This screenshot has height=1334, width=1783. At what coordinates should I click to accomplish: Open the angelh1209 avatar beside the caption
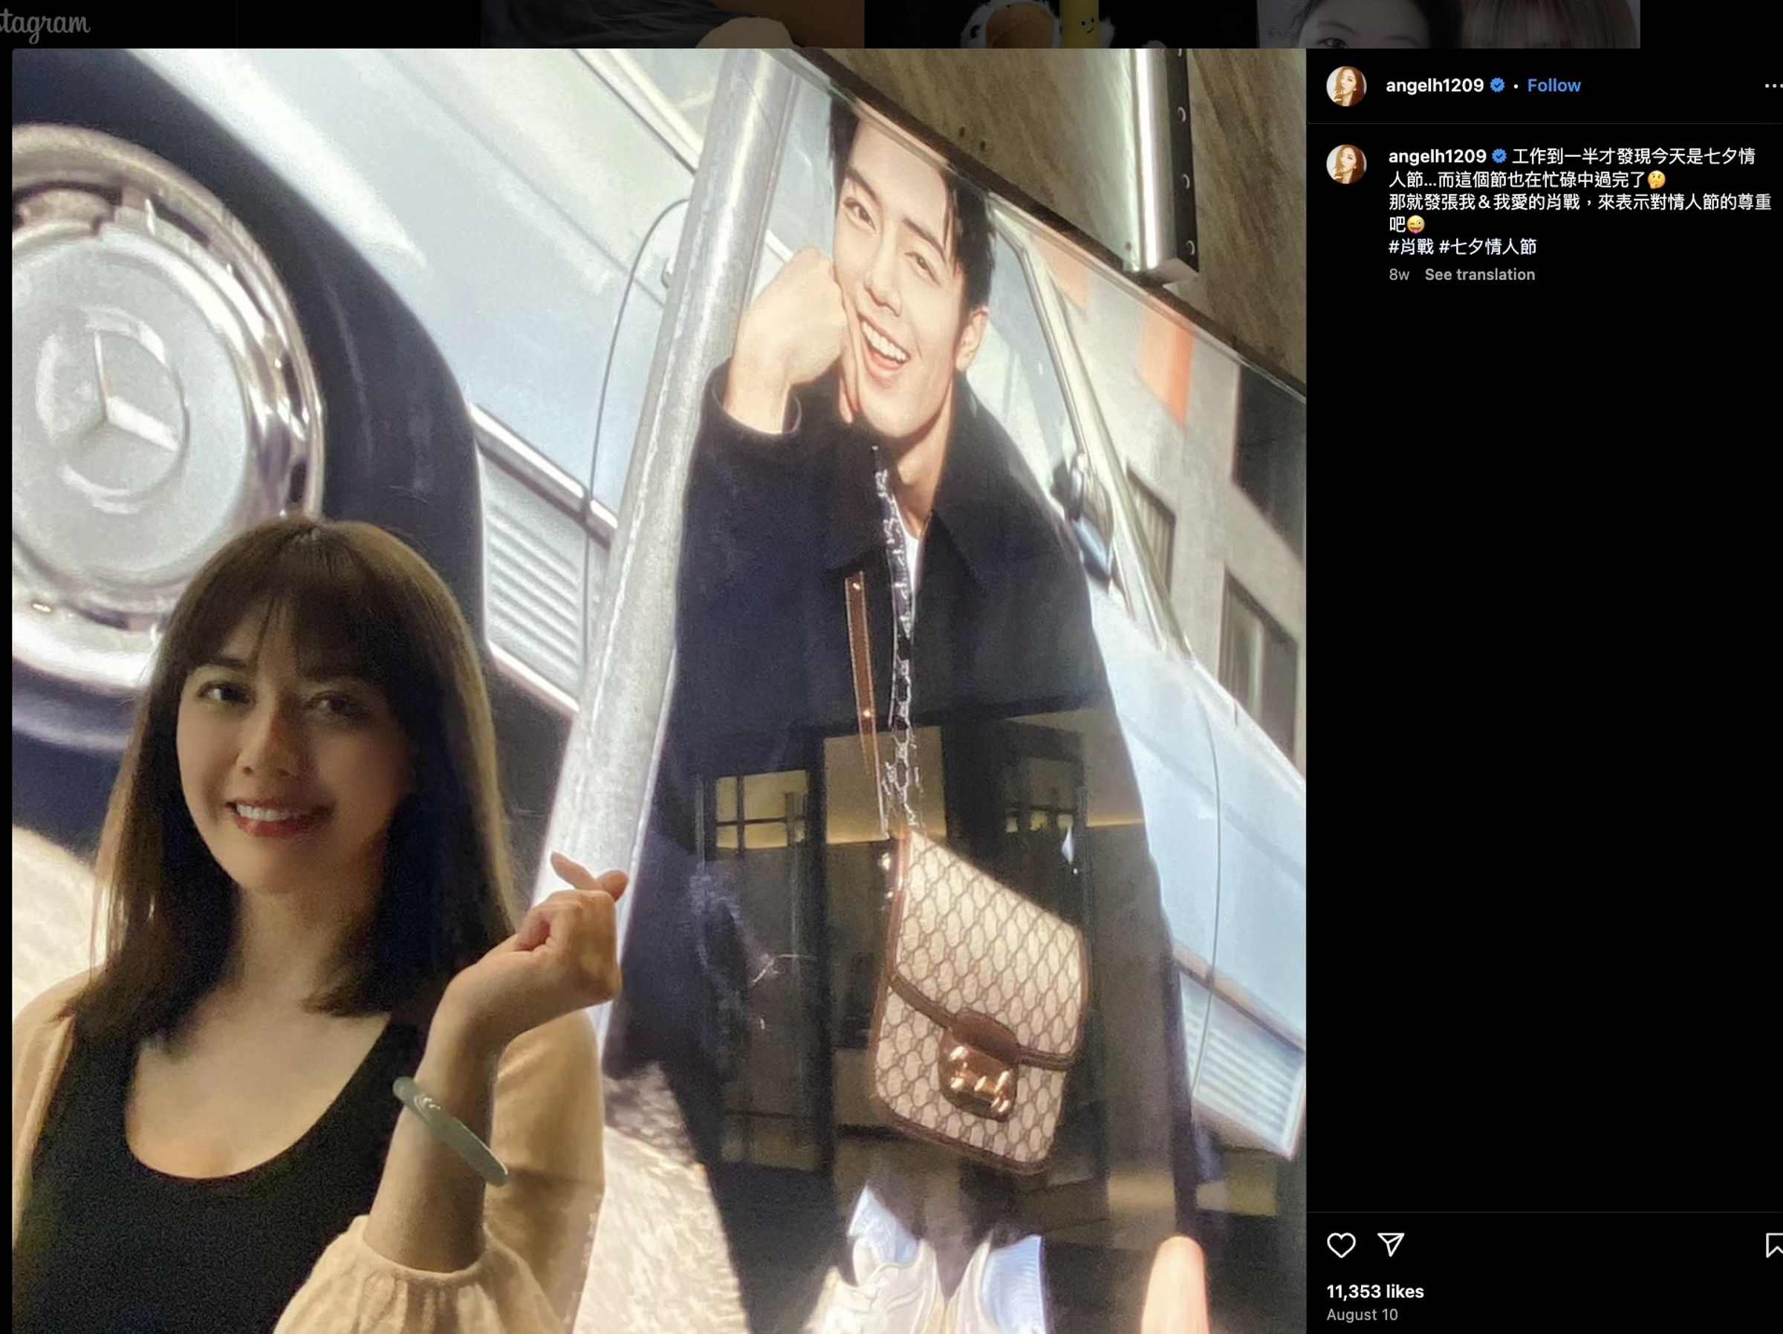[x=1346, y=164]
